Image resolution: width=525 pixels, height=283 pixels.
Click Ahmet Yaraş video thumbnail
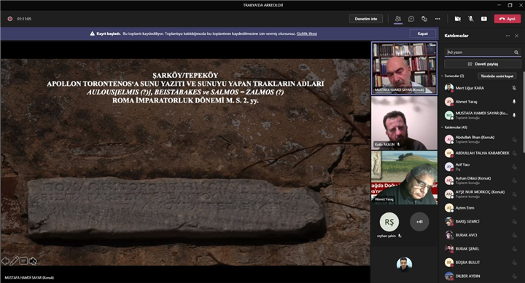point(404,178)
